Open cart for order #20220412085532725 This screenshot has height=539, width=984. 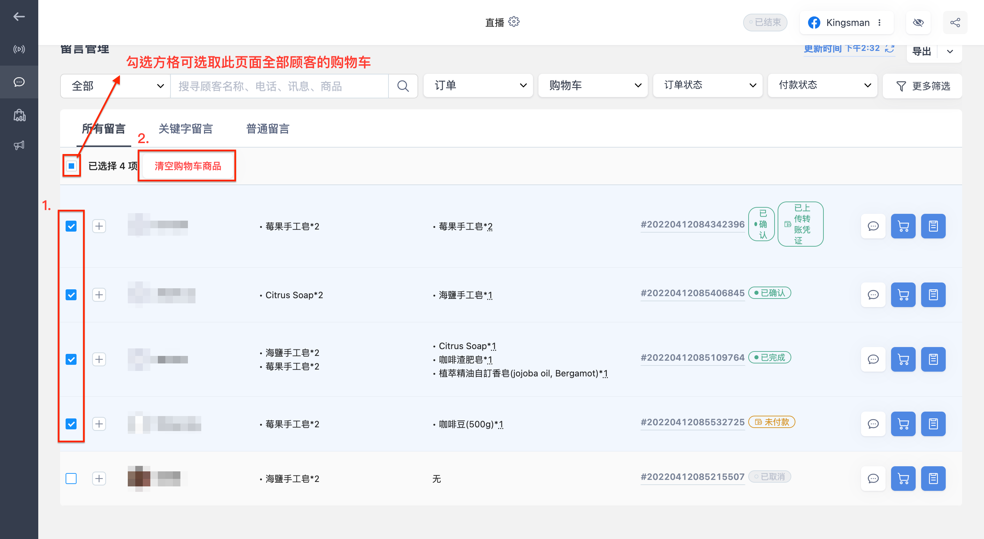(903, 424)
